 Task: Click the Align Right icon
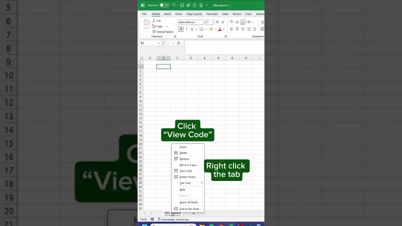243,29
